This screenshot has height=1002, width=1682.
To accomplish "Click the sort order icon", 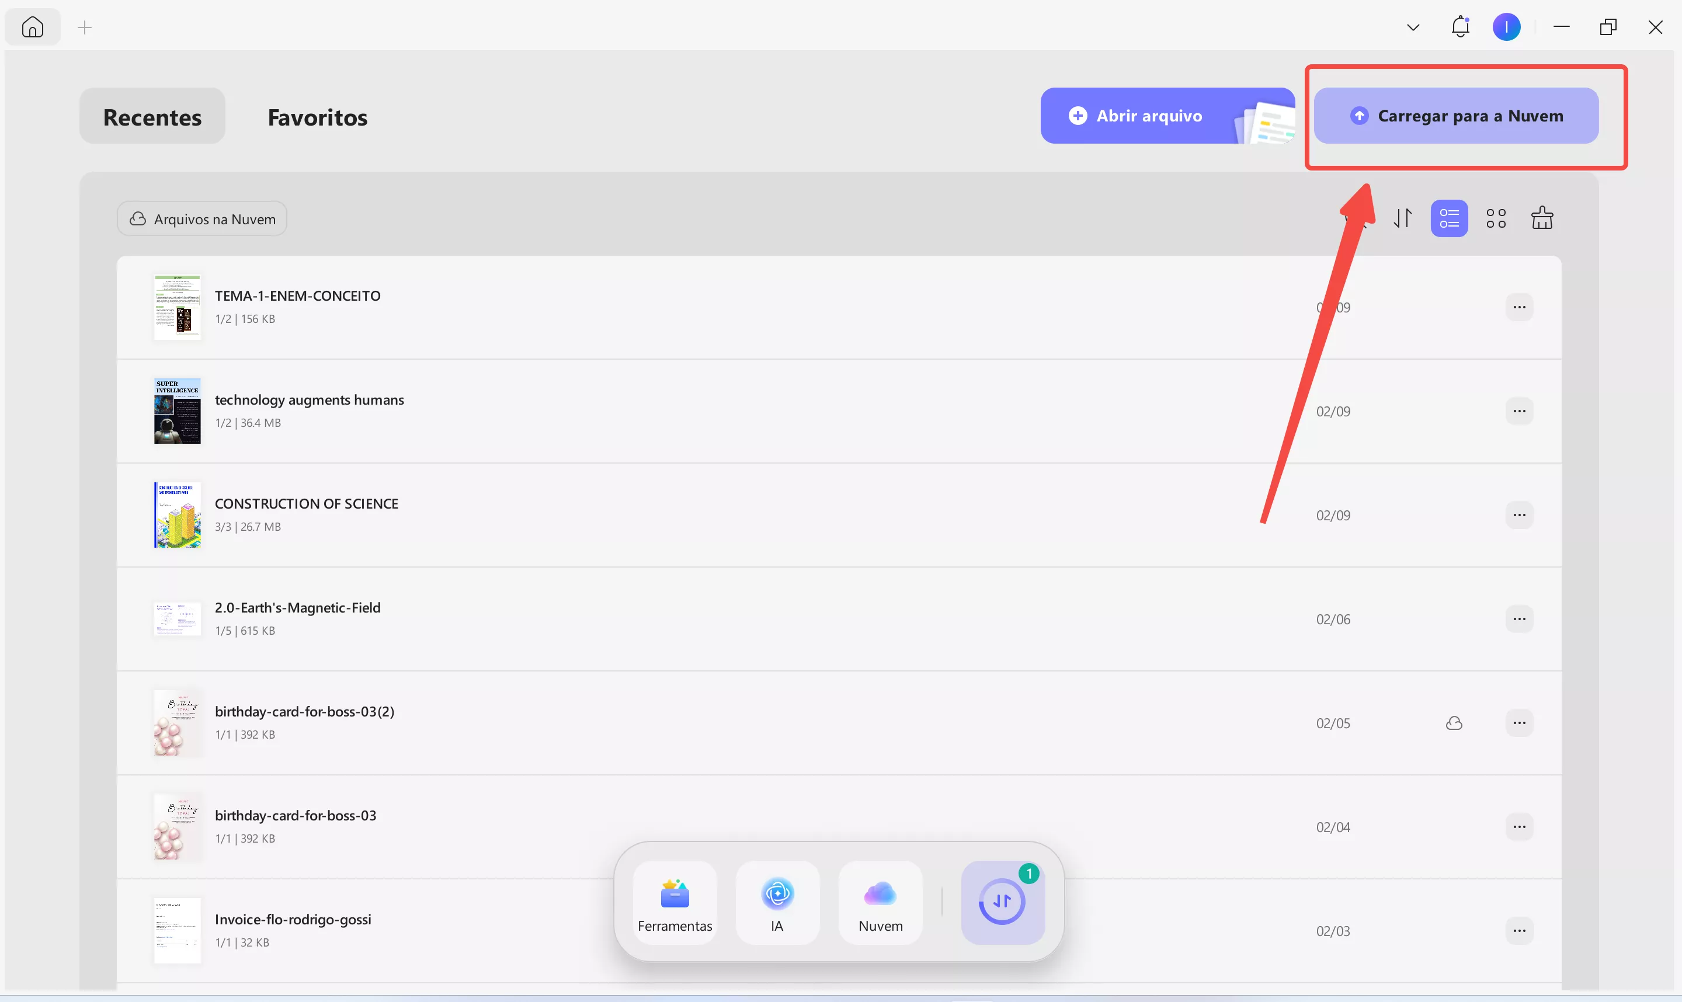I will tap(1402, 218).
